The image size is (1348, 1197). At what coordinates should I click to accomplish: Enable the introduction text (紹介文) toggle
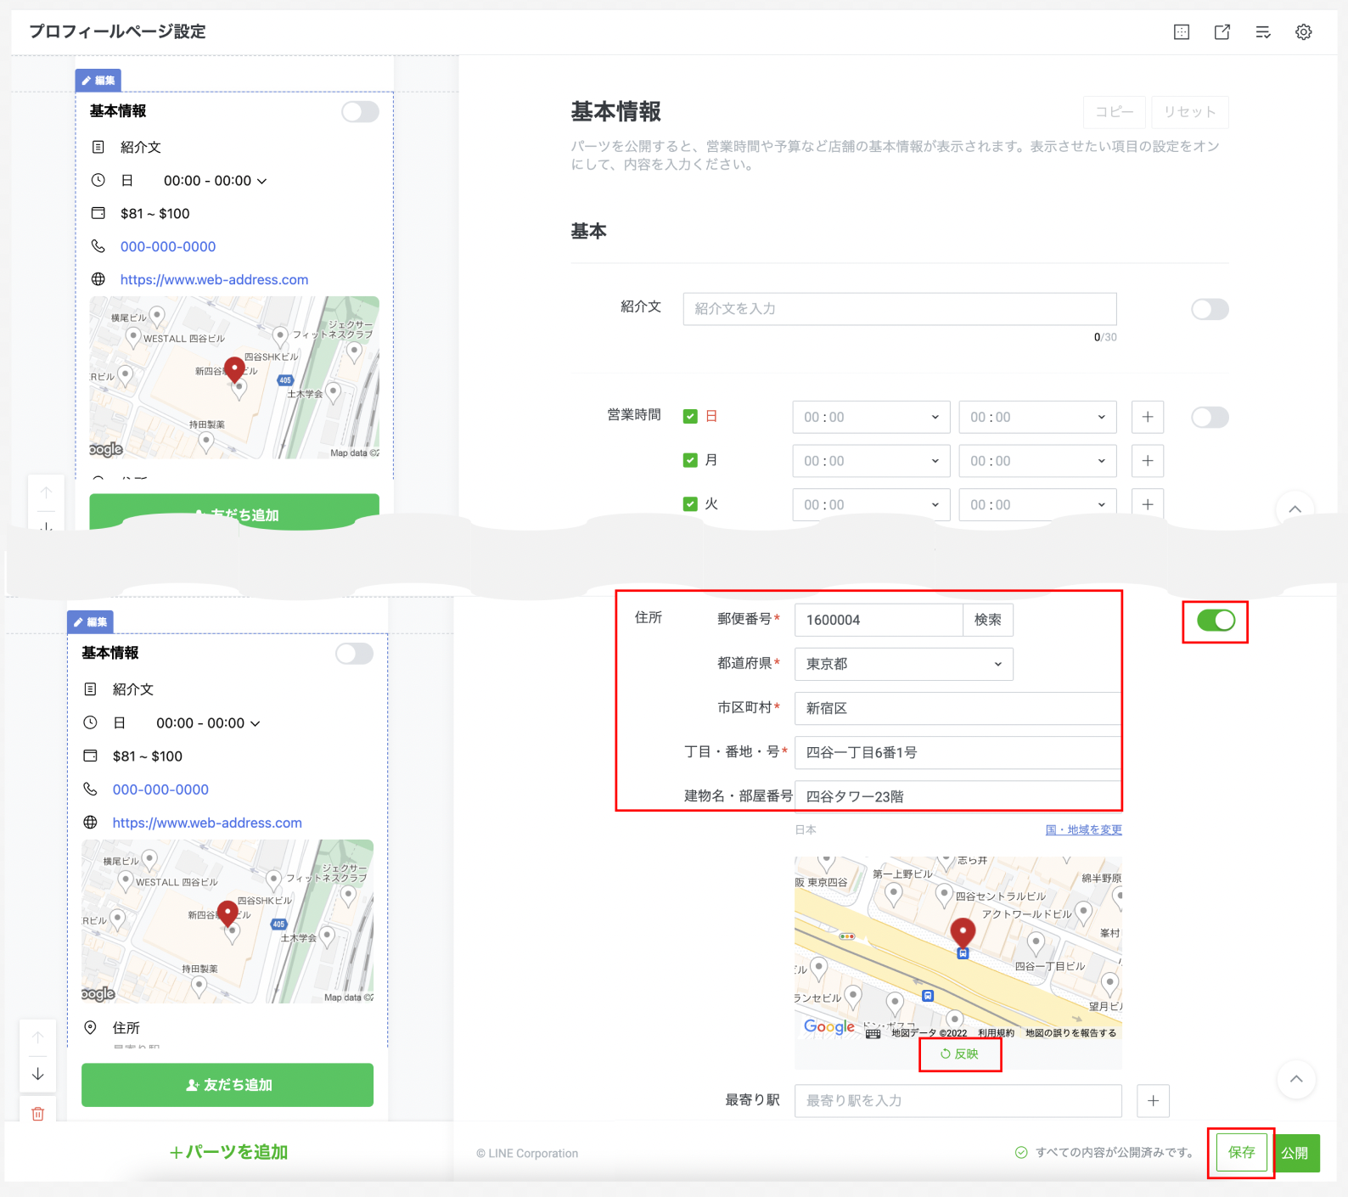click(x=1209, y=309)
